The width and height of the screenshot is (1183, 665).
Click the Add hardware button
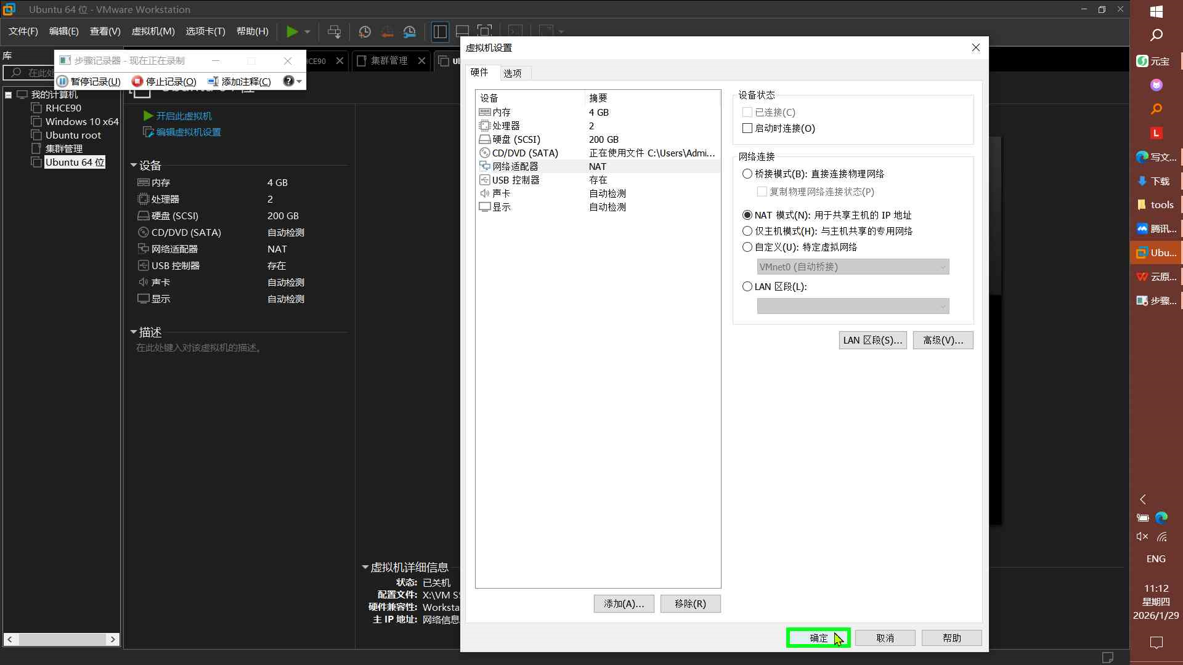click(624, 603)
